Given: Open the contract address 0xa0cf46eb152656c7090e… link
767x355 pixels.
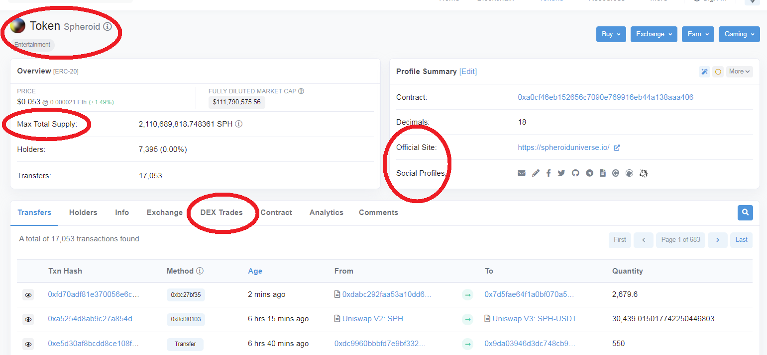Looking at the screenshot, I should click(605, 97).
